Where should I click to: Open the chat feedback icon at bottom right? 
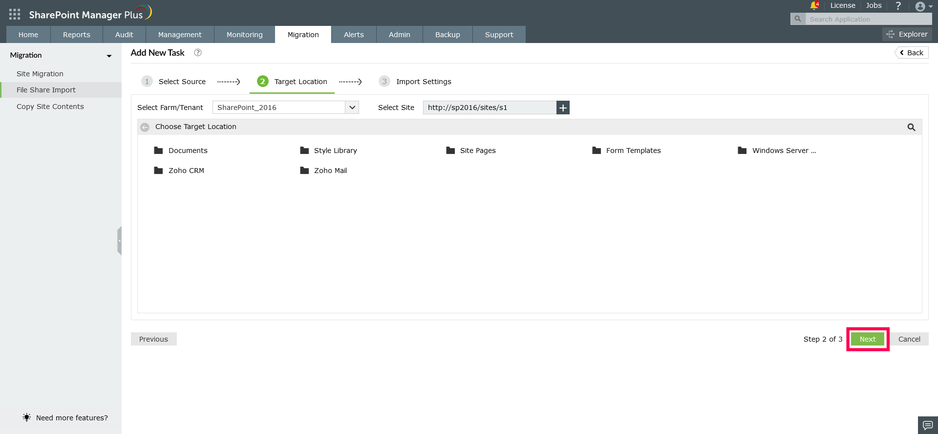928,425
